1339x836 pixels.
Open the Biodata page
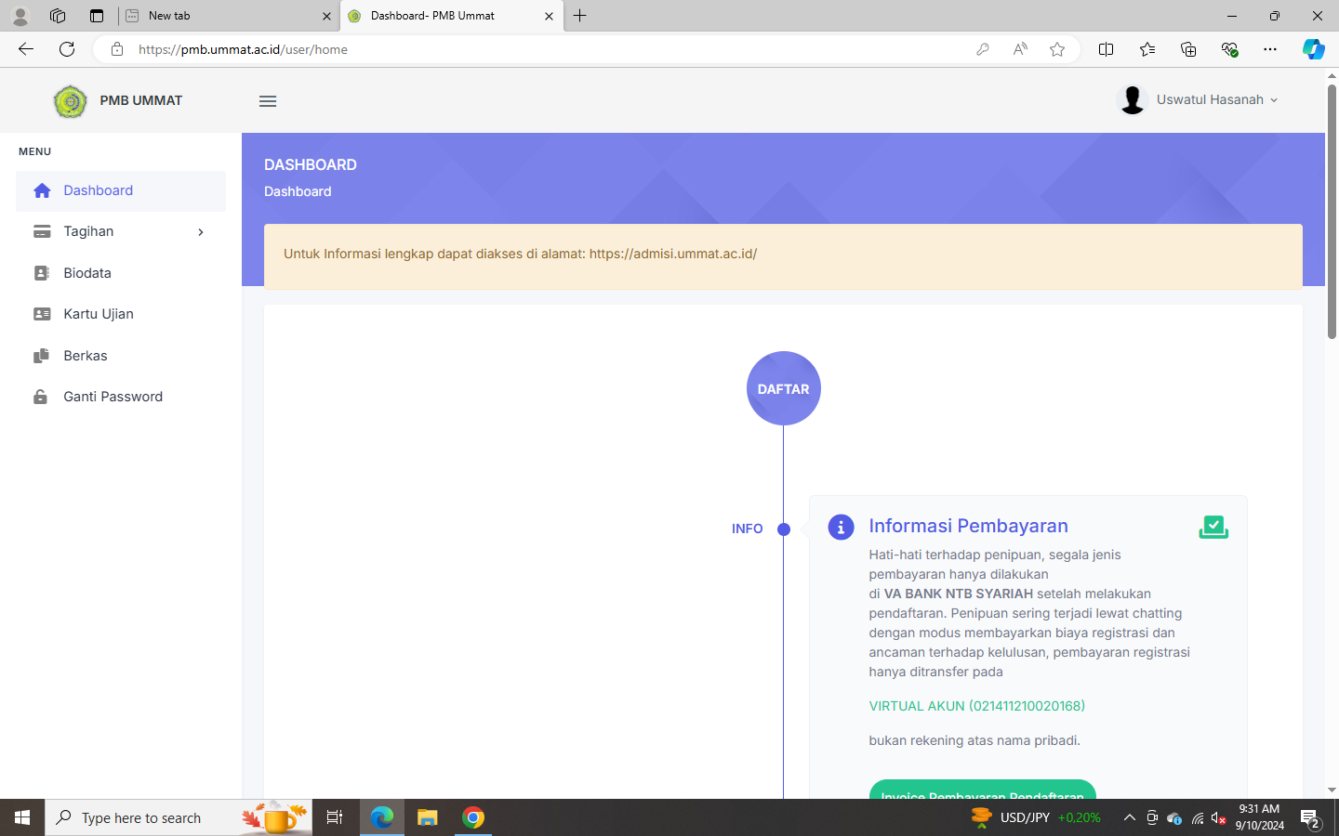coord(86,273)
